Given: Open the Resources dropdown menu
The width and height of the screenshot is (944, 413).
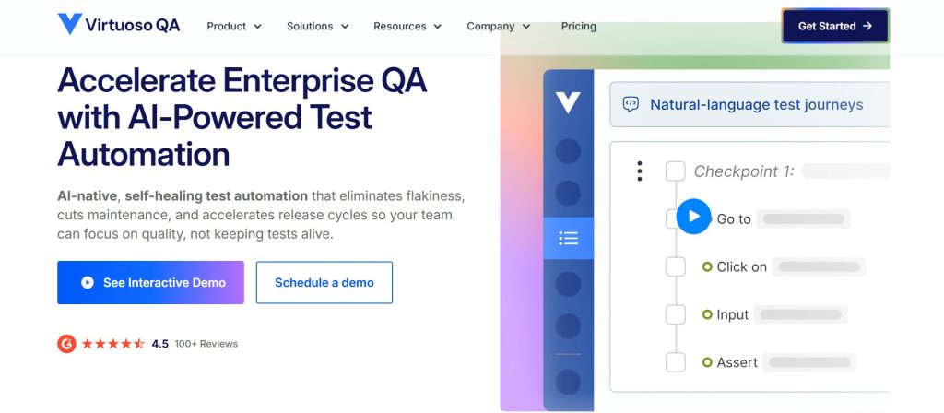Looking at the screenshot, I should point(407,27).
